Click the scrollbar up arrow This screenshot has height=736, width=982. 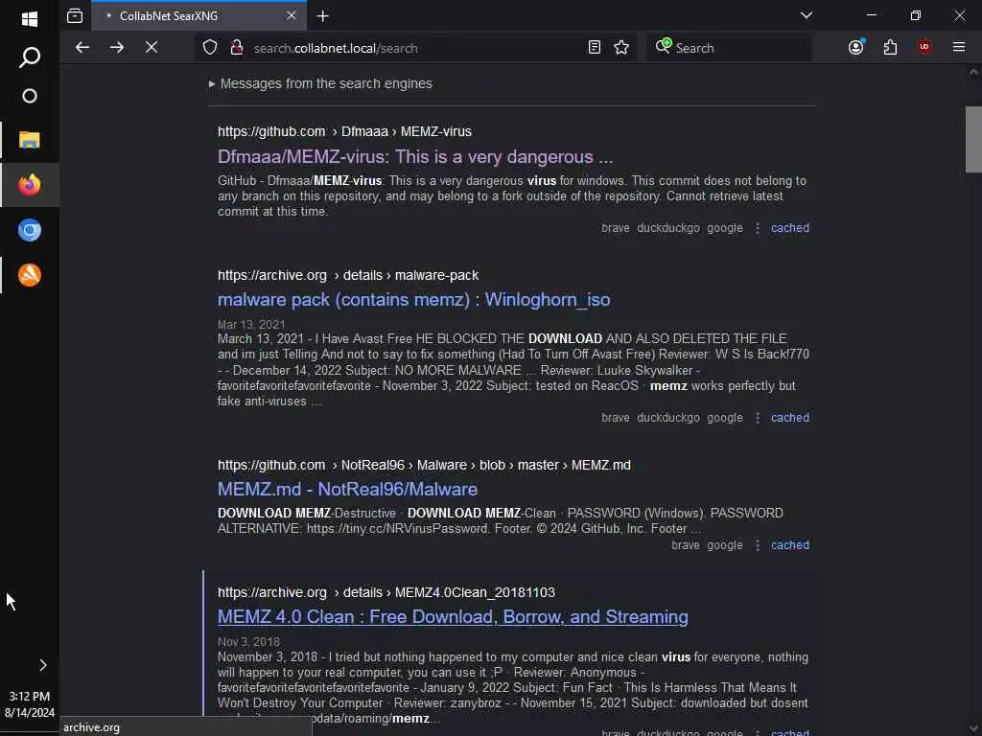point(973,72)
